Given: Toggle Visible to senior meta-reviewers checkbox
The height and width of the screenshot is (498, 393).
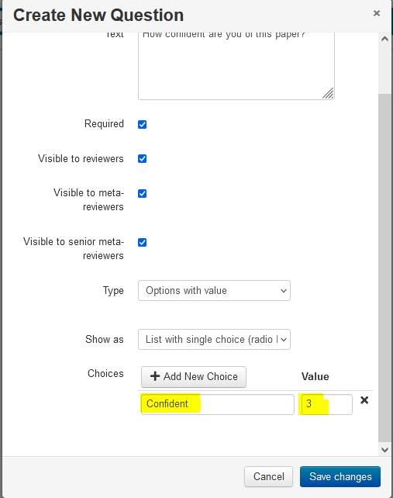Looking at the screenshot, I should [142, 242].
